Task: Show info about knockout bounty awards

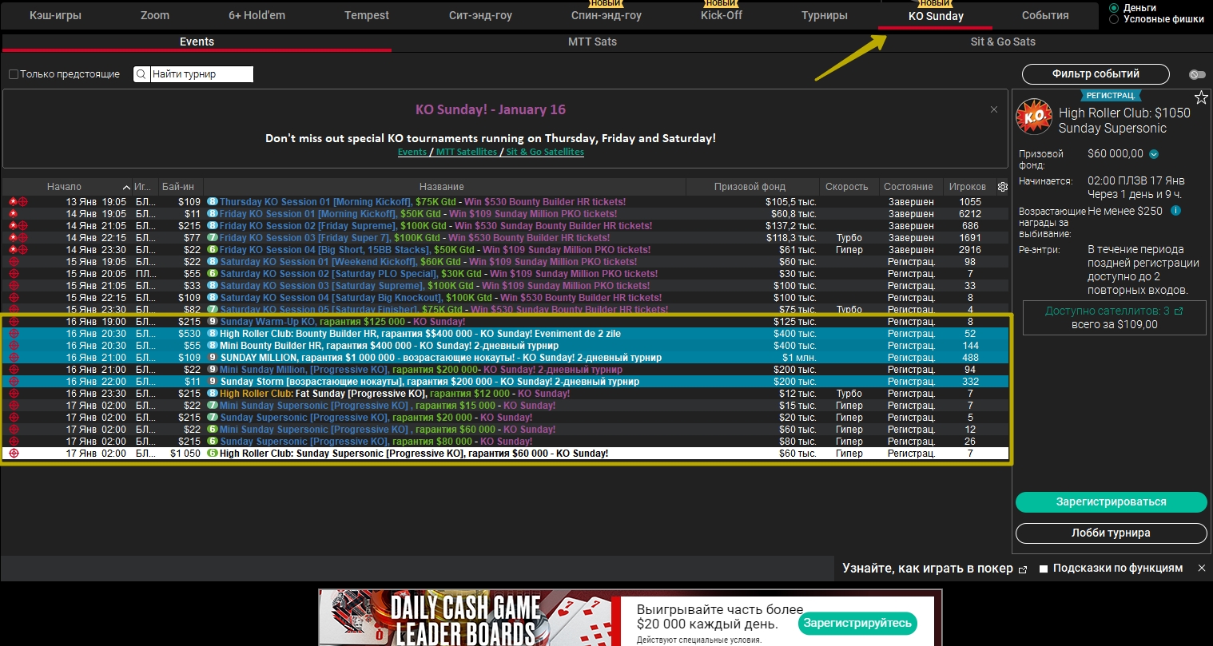Action: 1175,211
